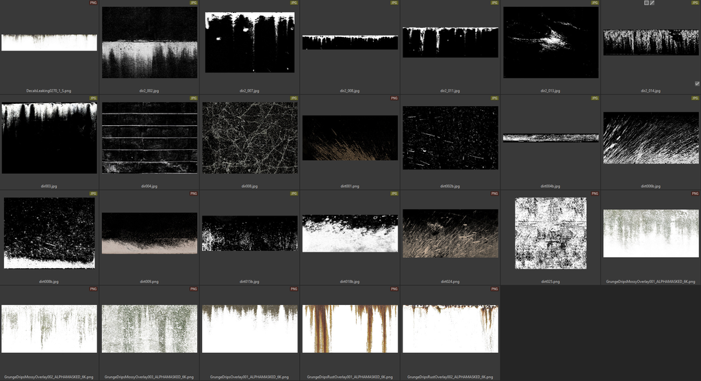Select the dirt003.jpg thumbnail
This screenshot has width=701, height=381.
click(x=49, y=137)
